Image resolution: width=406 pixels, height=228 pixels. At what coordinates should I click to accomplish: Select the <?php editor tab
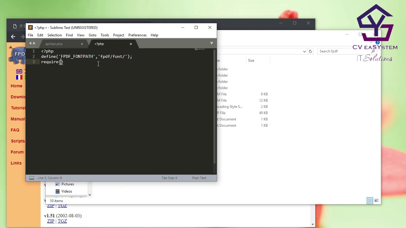pos(99,44)
